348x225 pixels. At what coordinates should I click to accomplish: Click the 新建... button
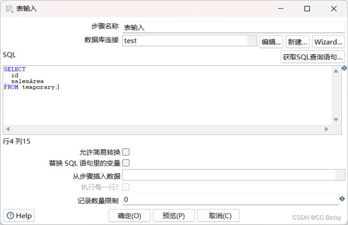[297, 42]
